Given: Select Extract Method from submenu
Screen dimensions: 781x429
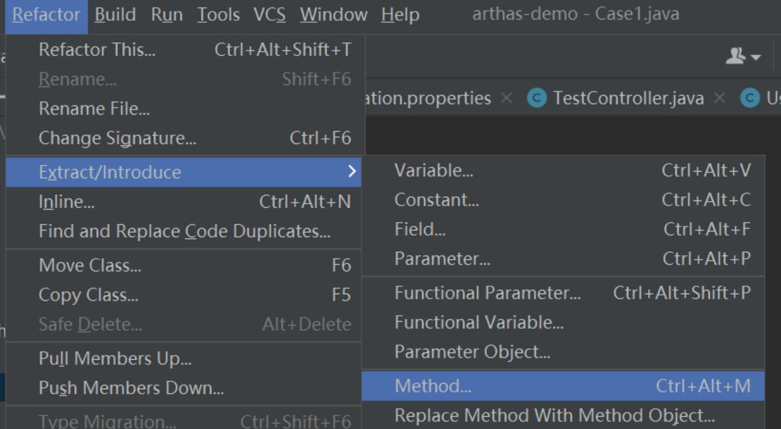Looking at the screenshot, I should (433, 386).
